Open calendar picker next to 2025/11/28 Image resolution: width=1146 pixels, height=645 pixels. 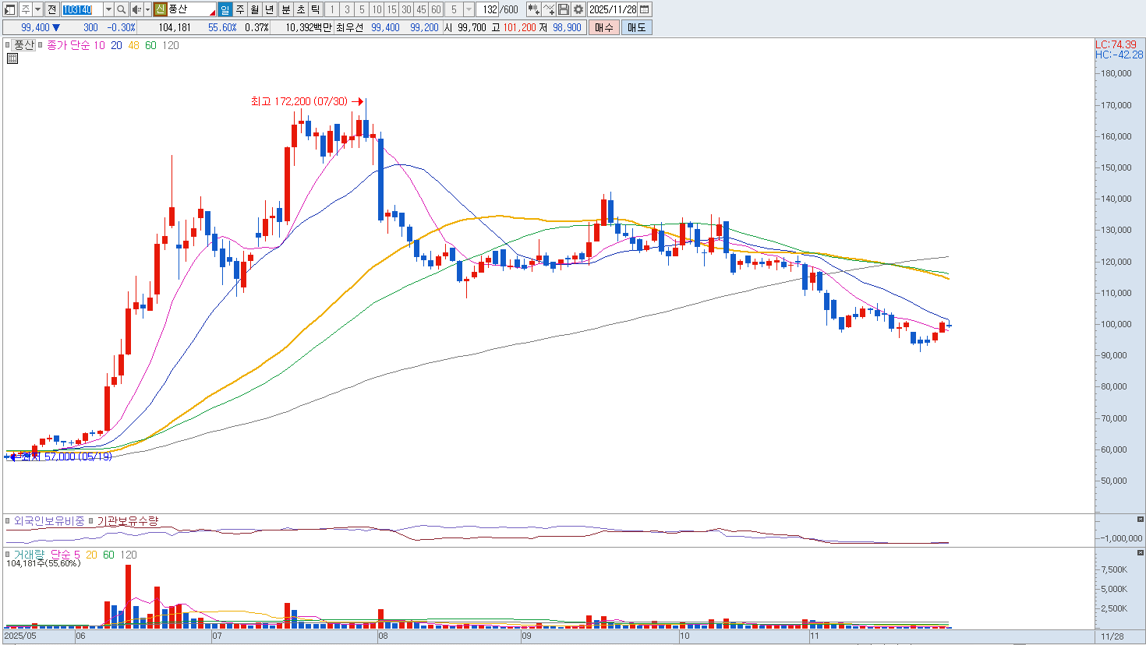(645, 9)
